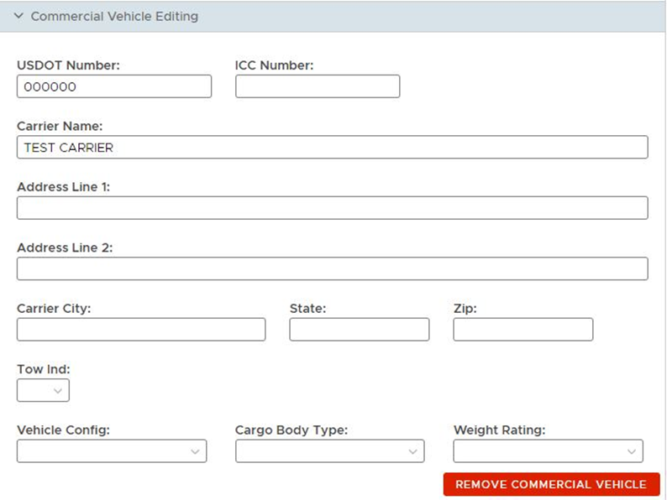Expand the Cargo Body Type dropdown
Image resolution: width=667 pixels, height=500 pixels.
(329, 451)
